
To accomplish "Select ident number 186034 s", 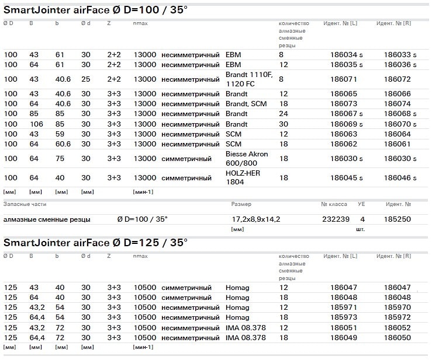I will (x=346, y=55).
